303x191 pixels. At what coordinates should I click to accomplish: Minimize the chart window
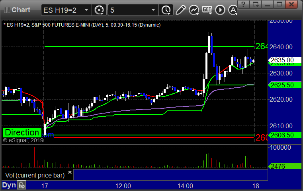267,4
